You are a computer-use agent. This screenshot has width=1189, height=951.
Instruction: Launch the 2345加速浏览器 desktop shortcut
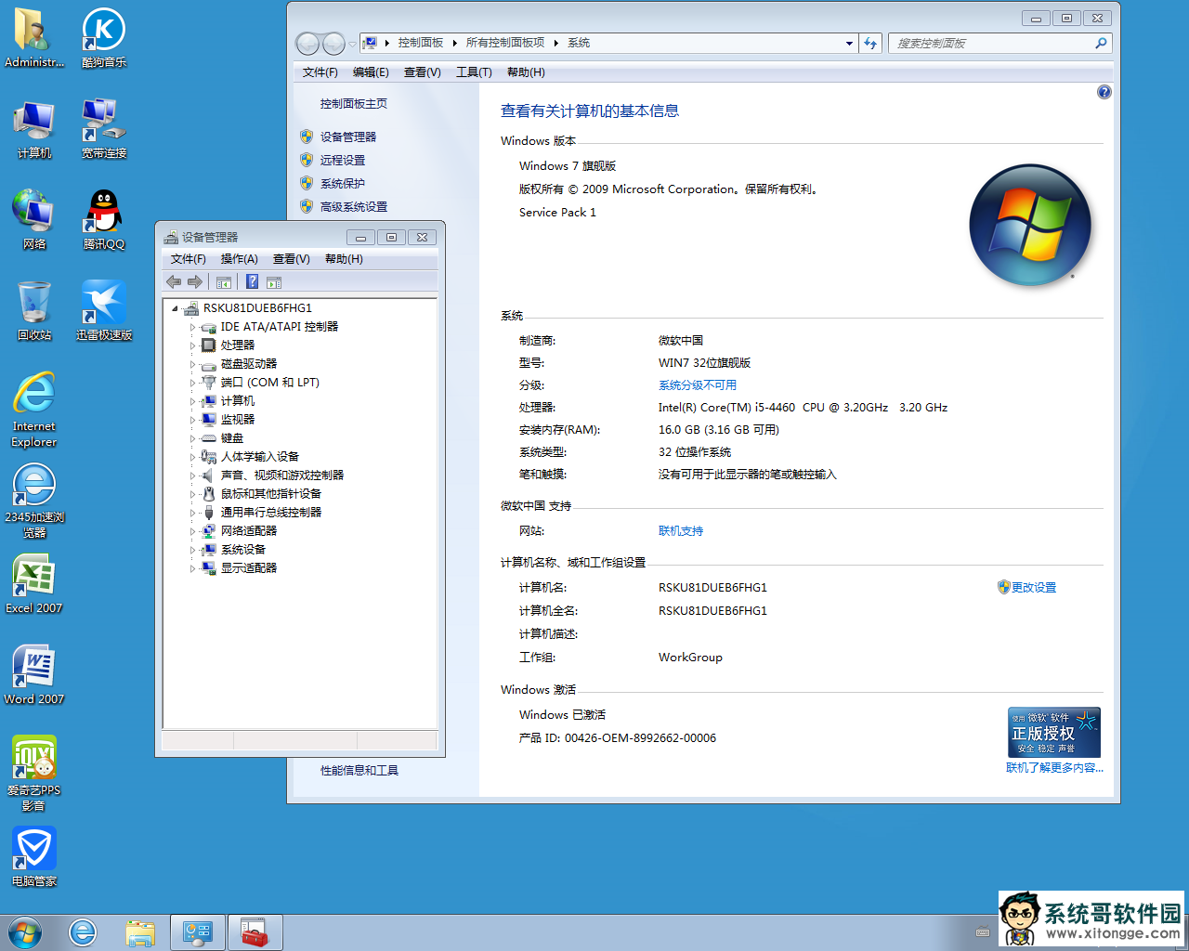(34, 500)
